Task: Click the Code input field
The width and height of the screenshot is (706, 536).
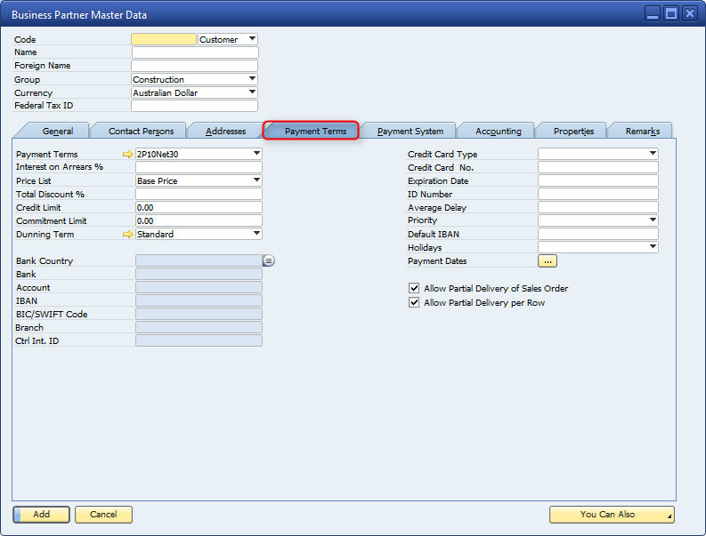Action: pos(164,40)
